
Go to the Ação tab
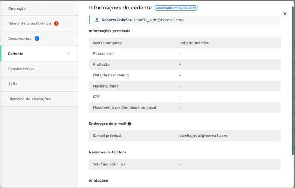[x=13, y=84]
